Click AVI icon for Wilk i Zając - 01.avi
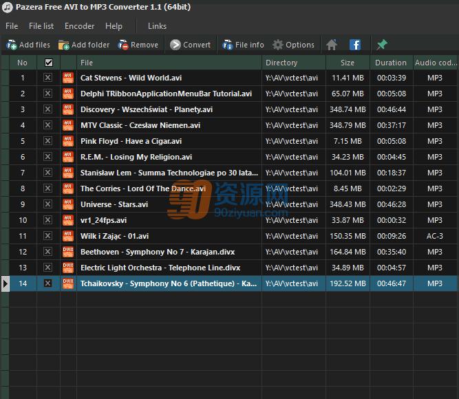Viewport: 459px width, 399px height. click(x=68, y=236)
